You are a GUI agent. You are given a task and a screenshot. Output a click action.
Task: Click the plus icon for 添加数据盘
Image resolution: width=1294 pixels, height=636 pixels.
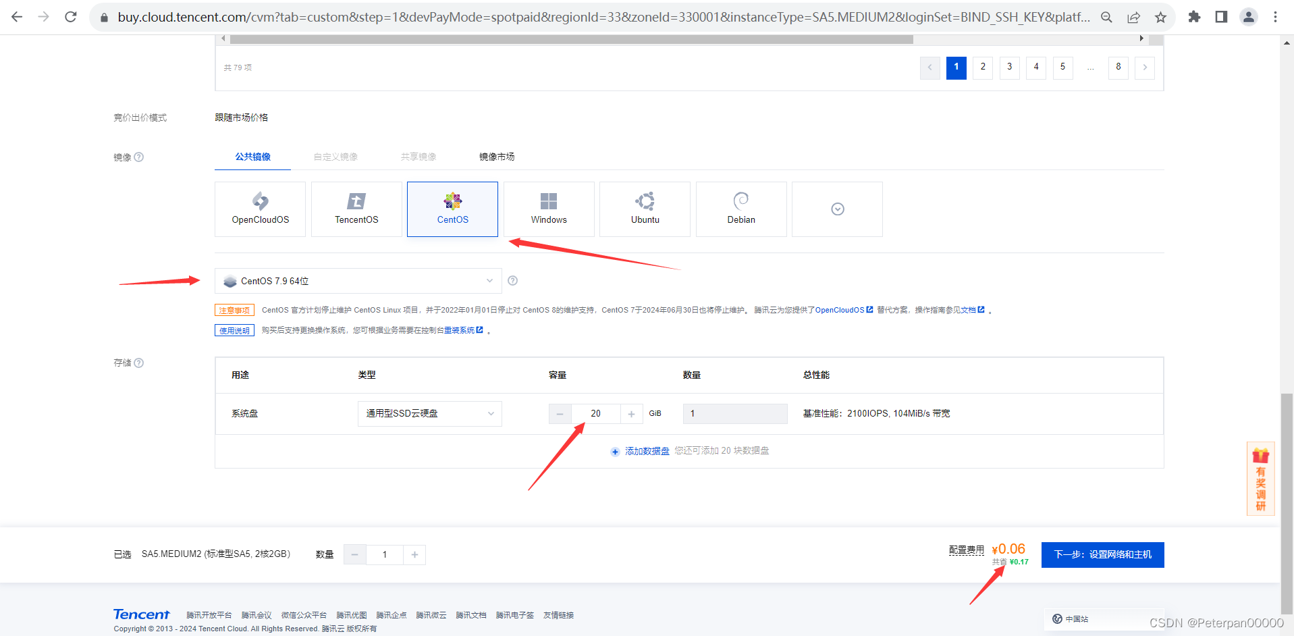615,452
